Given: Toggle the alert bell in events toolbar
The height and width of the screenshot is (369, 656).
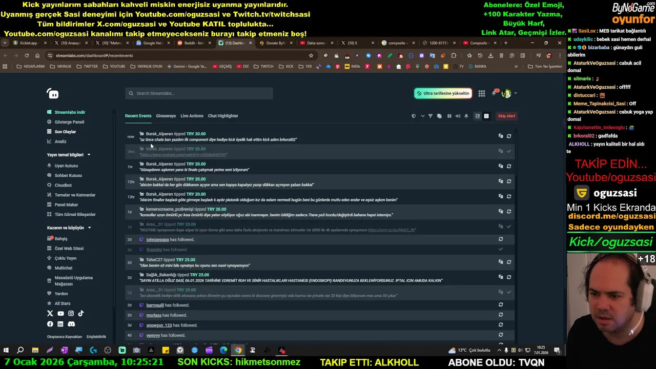Looking at the screenshot, I should point(466,116).
